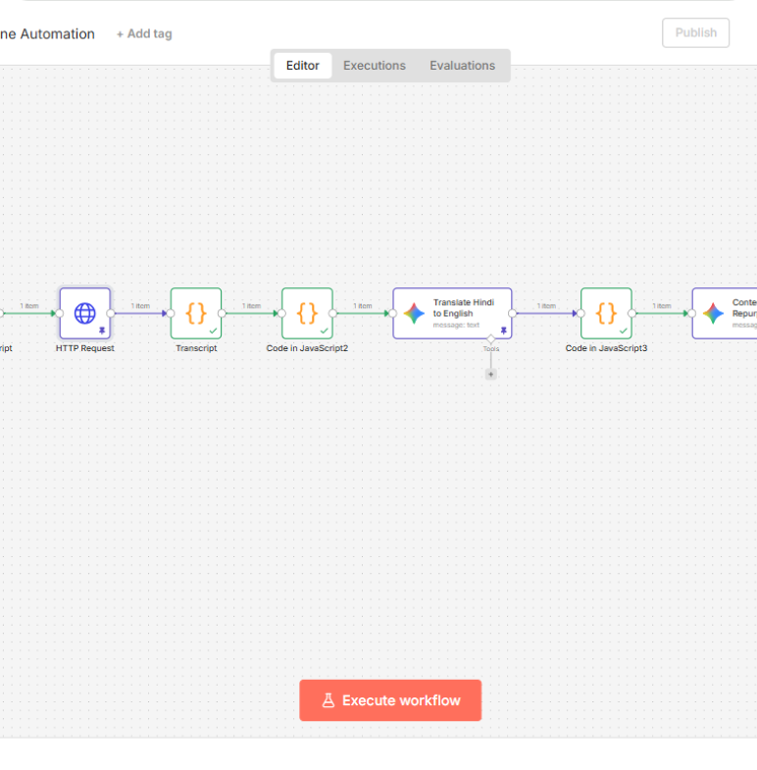Screen dimensions: 757x770
Task: Click the output connector of HTTP Request node
Action: point(111,313)
